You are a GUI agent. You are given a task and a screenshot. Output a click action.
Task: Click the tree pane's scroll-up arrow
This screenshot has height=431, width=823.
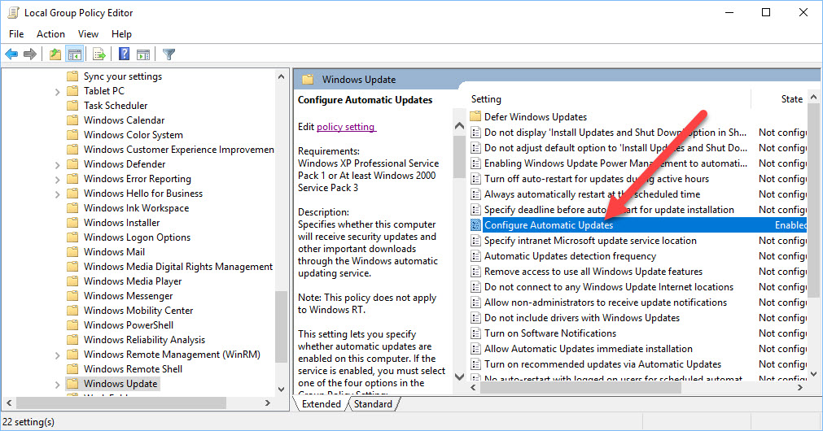click(x=282, y=75)
